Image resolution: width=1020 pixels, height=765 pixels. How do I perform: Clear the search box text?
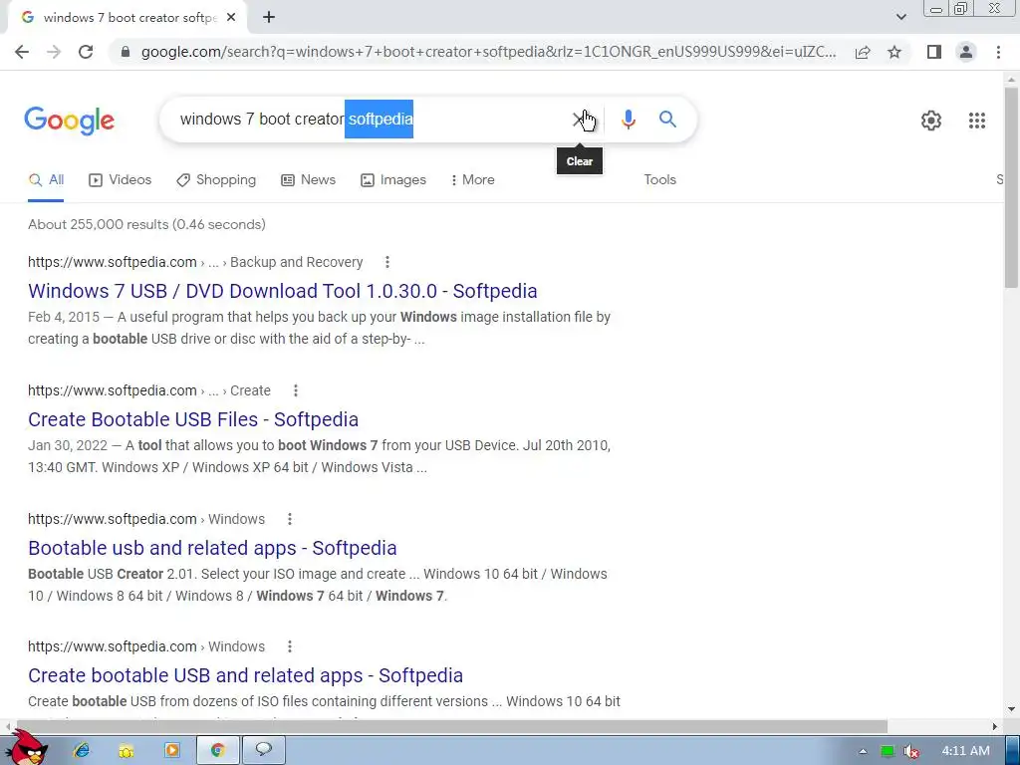tap(579, 120)
